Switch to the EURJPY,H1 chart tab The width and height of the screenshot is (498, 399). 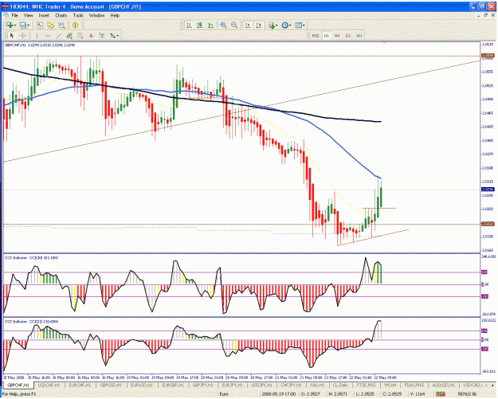point(232,385)
